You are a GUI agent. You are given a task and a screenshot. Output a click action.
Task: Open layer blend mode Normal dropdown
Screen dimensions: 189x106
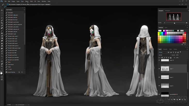point(164,55)
